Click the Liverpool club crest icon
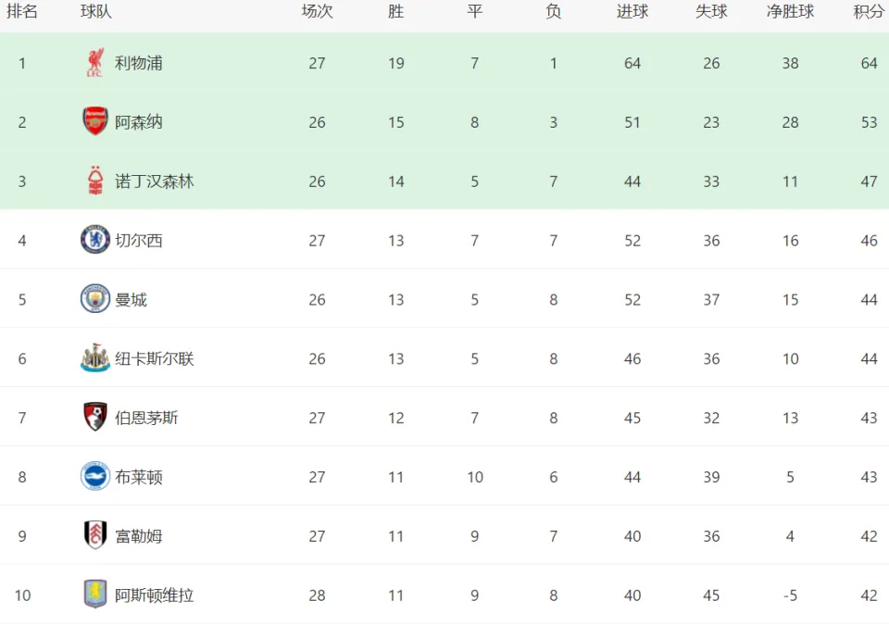Viewport: 889px width, 626px height. click(95, 63)
